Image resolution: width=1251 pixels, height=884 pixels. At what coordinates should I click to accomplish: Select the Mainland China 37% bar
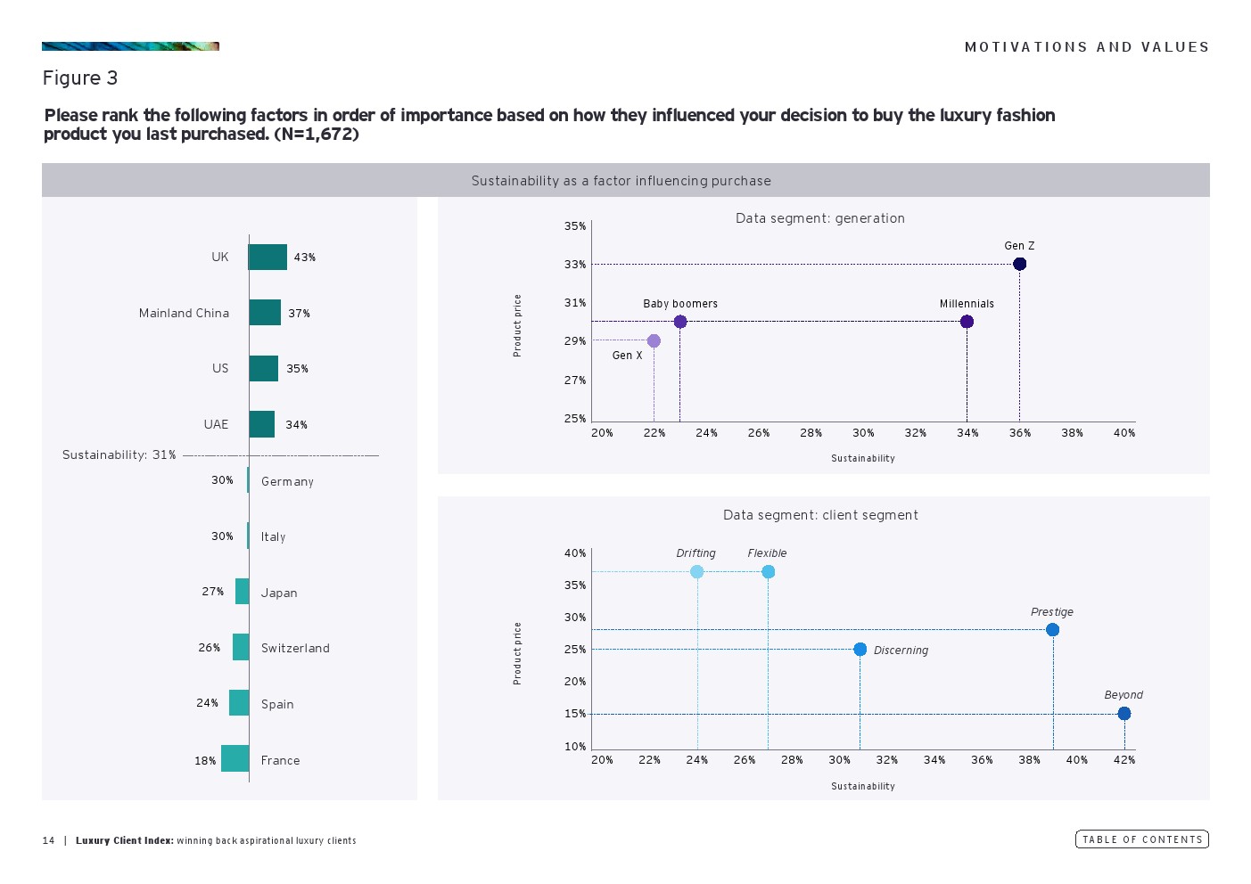[265, 313]
